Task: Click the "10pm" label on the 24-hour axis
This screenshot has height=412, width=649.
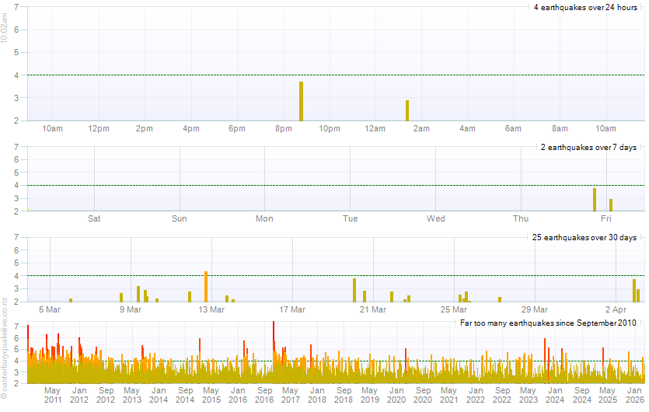Action: click(x=330, y=128)
